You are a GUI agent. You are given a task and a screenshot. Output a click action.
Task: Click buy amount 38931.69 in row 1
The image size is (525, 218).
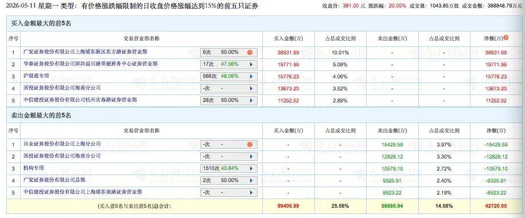coord(288,53)
